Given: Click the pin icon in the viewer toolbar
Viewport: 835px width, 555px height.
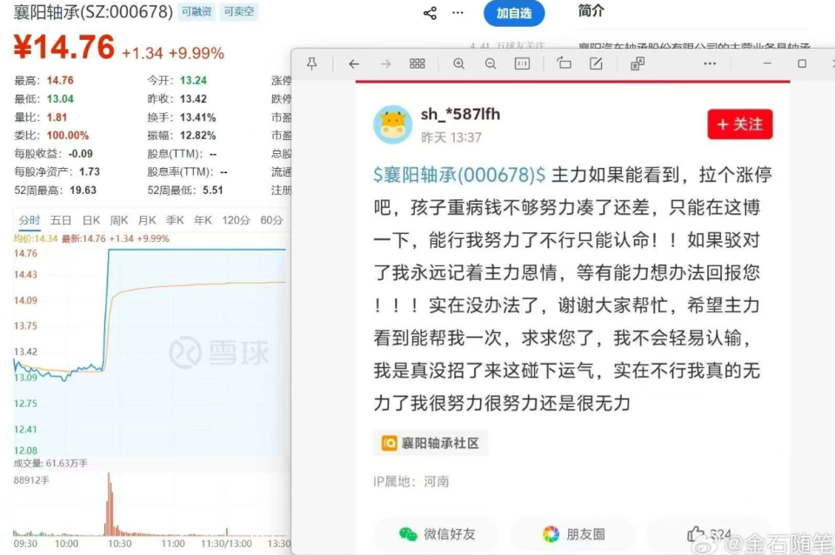Looking at the screenshot, I should pos(313,63).
